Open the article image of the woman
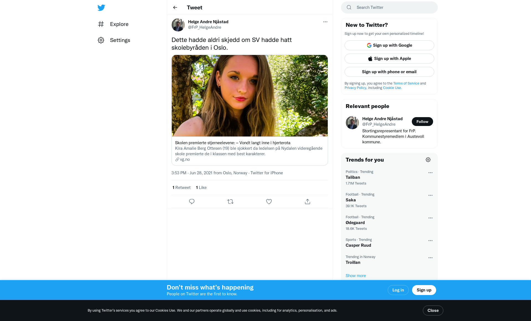This screenshot has height=321, width=531. click(x=250, y=96)
